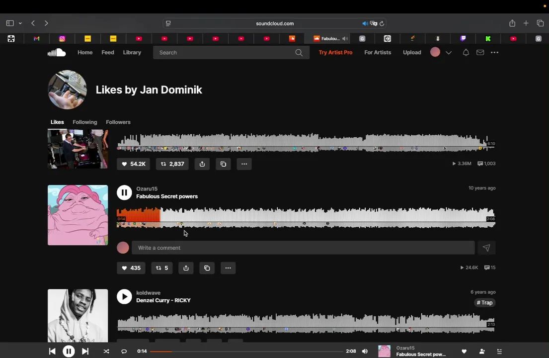Repost the track with 2,837 reposts
This screenshot has width=549, height=358.
pos(172,164)
